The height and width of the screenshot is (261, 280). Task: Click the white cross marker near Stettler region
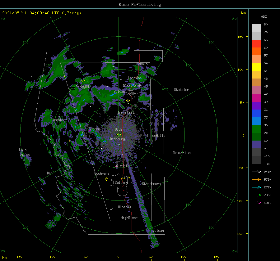pos(176,125)
